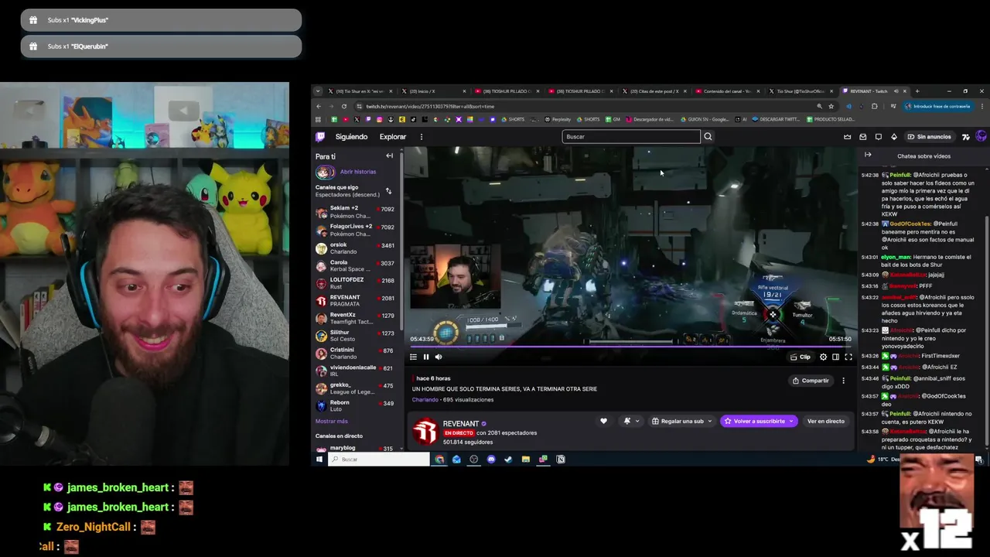Reload the browser page
This screenshot has height=557, width=990.
[x=343, y=106]
